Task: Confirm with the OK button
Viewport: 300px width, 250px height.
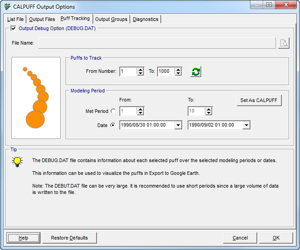Action: click(x=276, y=238)
